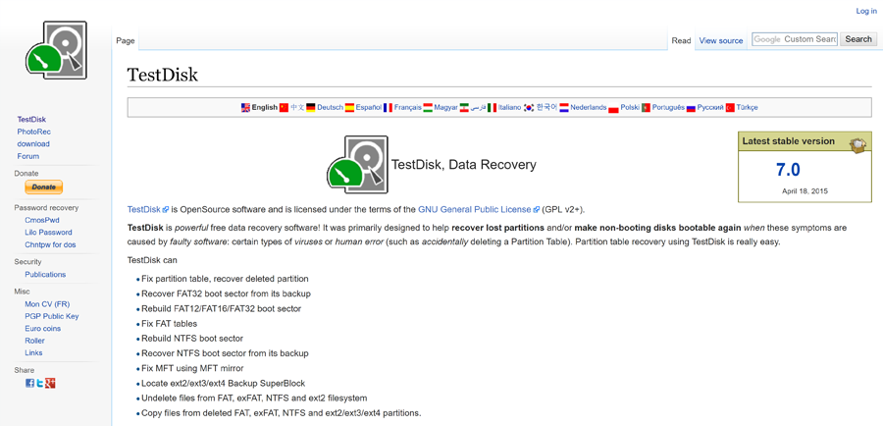Viewport: 883px width, 426px height.
Task: Click the package box icon in Latest stable version
Action: click(x=857, y=144)
